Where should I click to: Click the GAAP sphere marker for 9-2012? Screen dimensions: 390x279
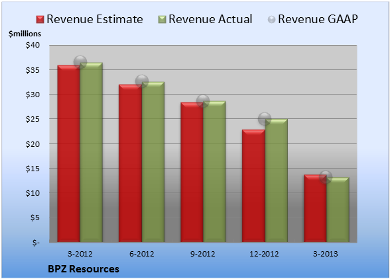tap(203, 101)
